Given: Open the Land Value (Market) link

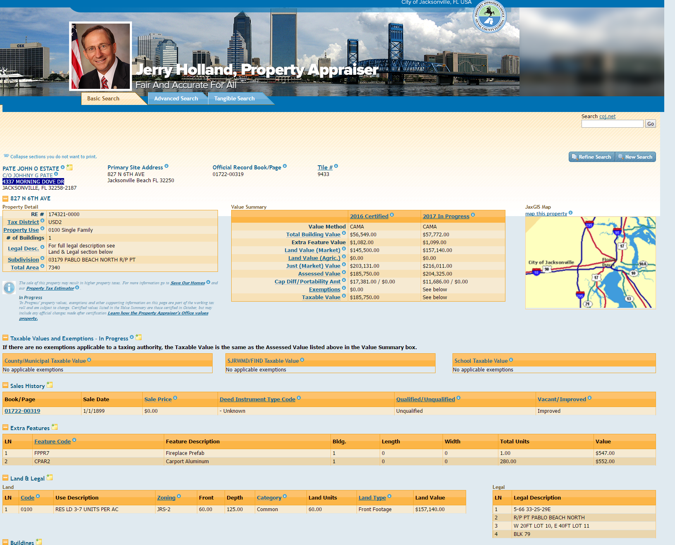Looking at the screenshot, I should click(x=312, y=250).
